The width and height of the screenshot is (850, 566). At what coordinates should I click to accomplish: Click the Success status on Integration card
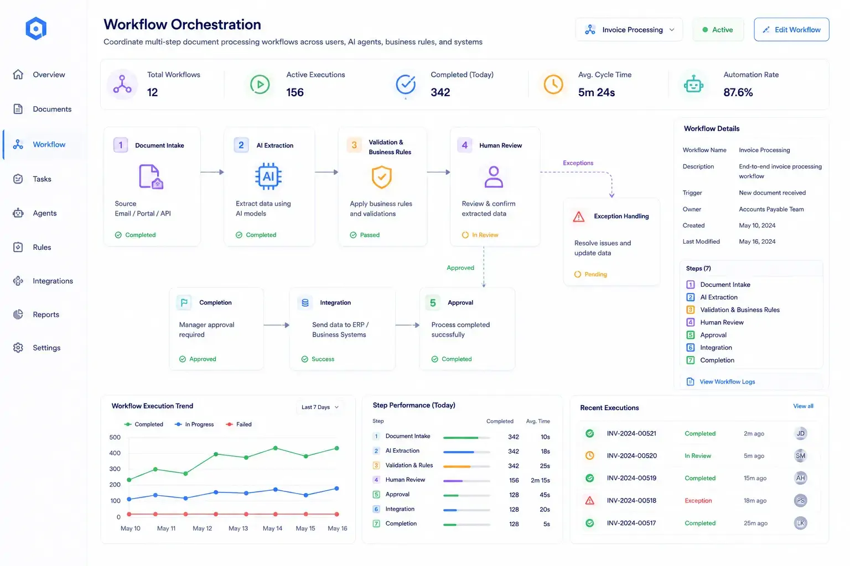pos(318,359)
